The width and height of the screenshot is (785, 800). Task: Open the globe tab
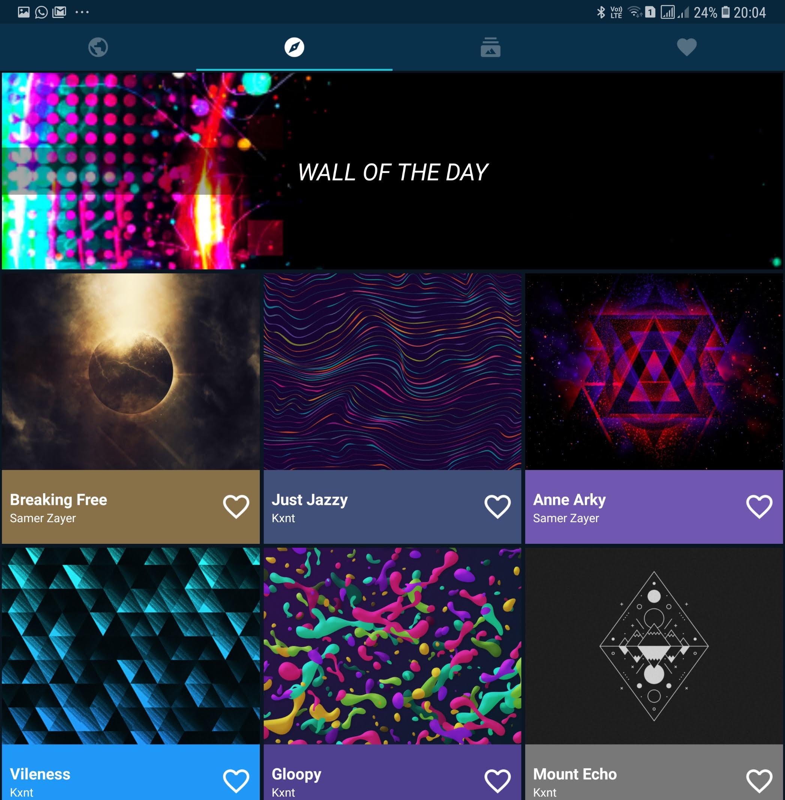(98, 47)
